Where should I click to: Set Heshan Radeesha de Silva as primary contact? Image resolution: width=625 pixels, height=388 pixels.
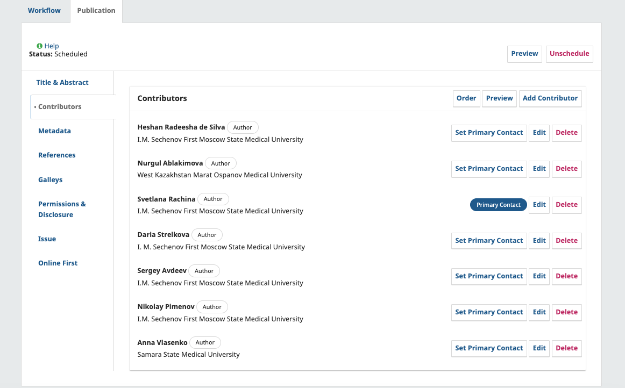coord(488,133)
